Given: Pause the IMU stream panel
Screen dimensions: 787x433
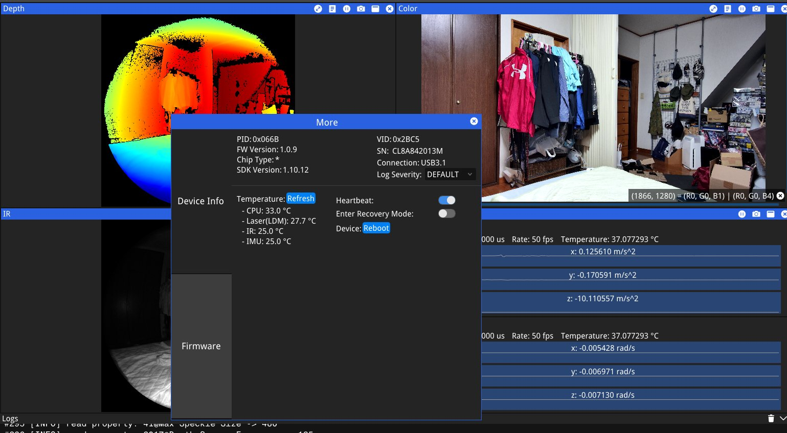Looking at the screenshot, I should [x=742, y=214].
